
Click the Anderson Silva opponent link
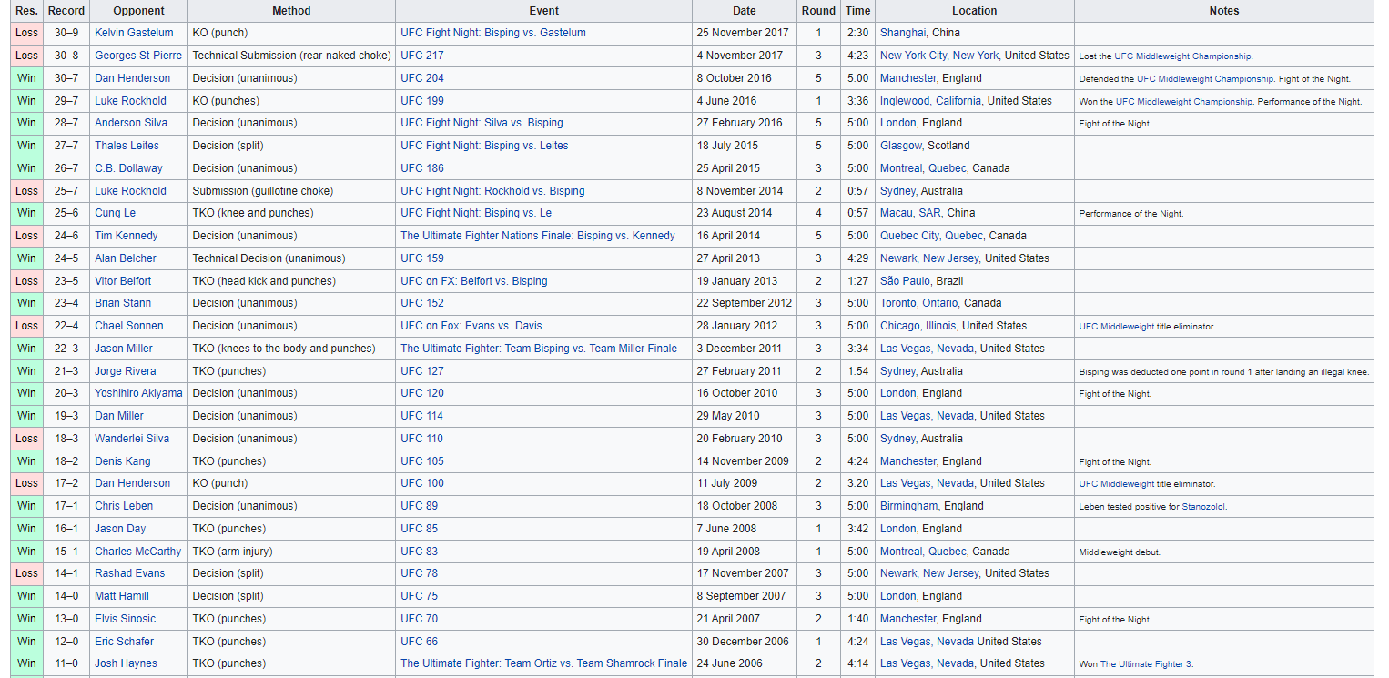[x=132, y=123]
